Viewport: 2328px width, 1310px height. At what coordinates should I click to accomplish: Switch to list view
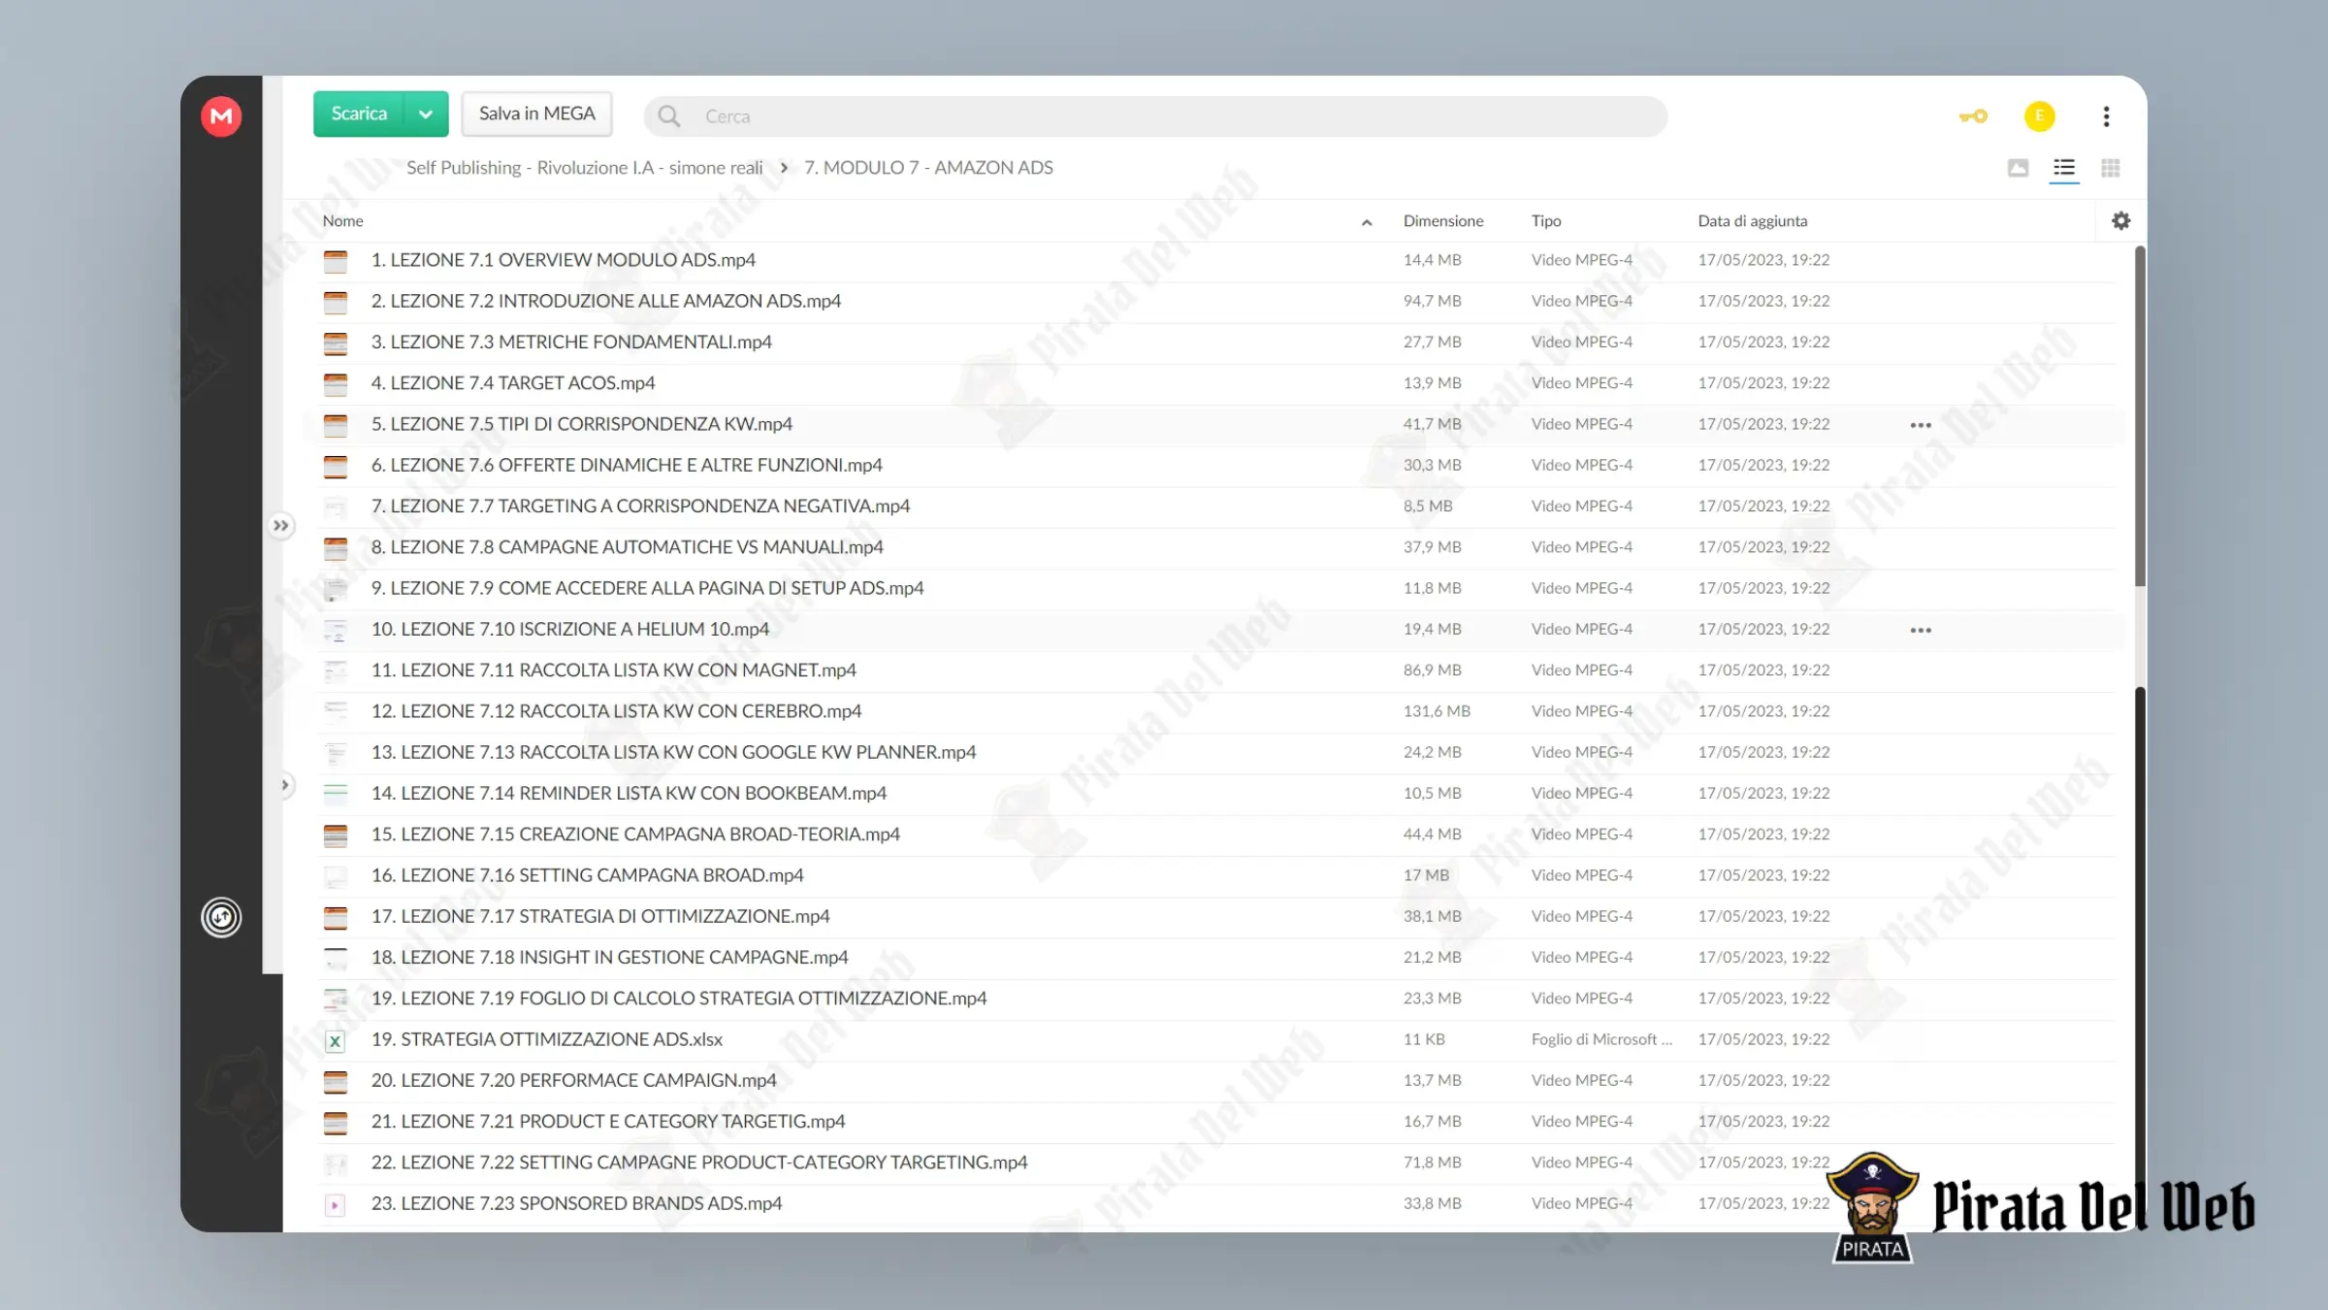click(2064, 168)
